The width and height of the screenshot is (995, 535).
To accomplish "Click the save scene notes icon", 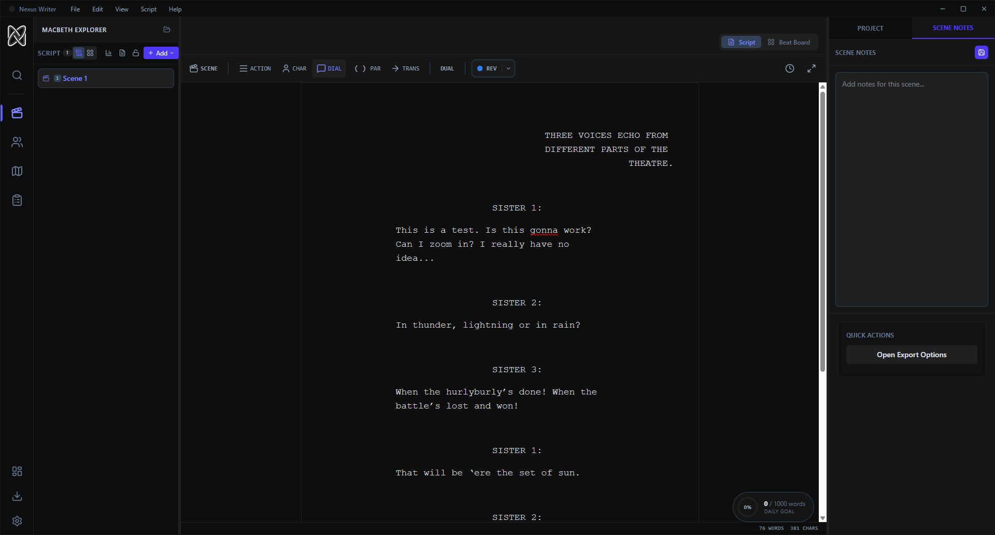I will coord(982,52).
